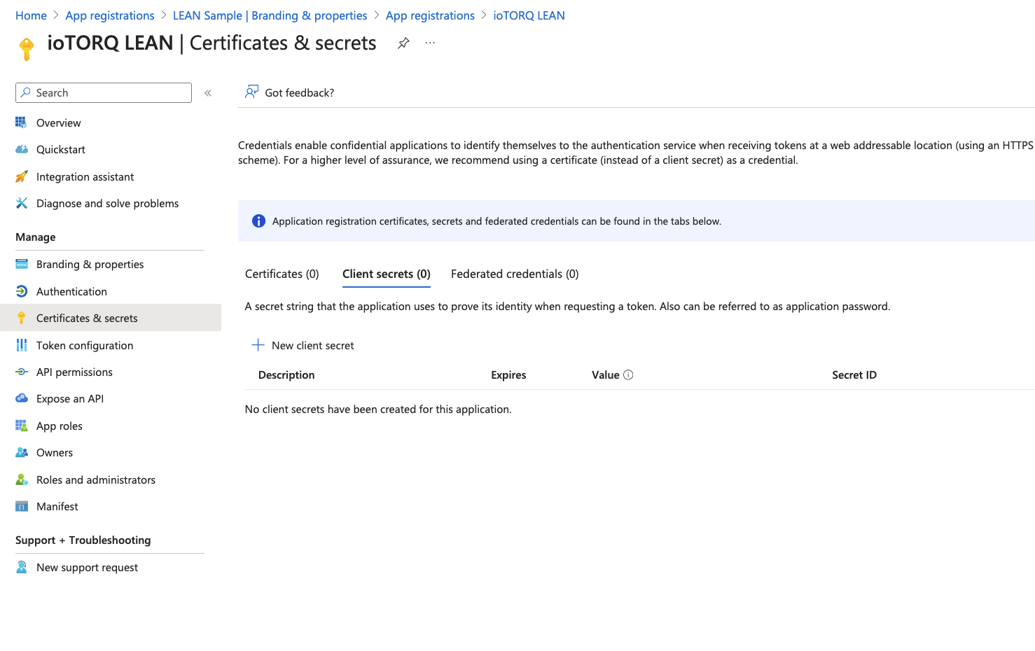
Task: Click the Manage section heading
Action: pyautogui.click(x=36, y=237)
